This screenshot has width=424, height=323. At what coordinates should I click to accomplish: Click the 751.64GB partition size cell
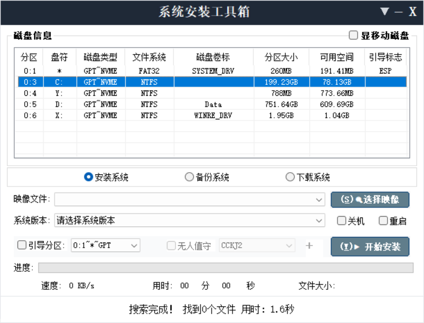(x=281, y=104)
